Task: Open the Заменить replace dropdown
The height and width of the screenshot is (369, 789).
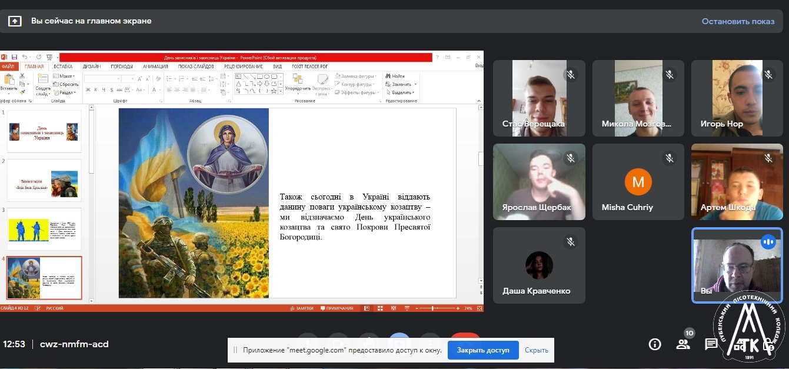Action: tap(401, 84)
